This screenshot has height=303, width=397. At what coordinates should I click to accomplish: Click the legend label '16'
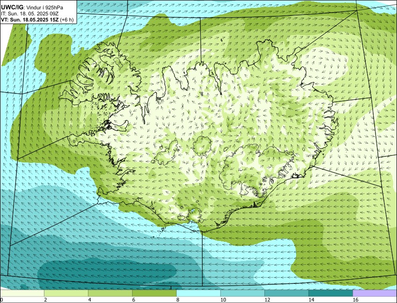[355, 300]
